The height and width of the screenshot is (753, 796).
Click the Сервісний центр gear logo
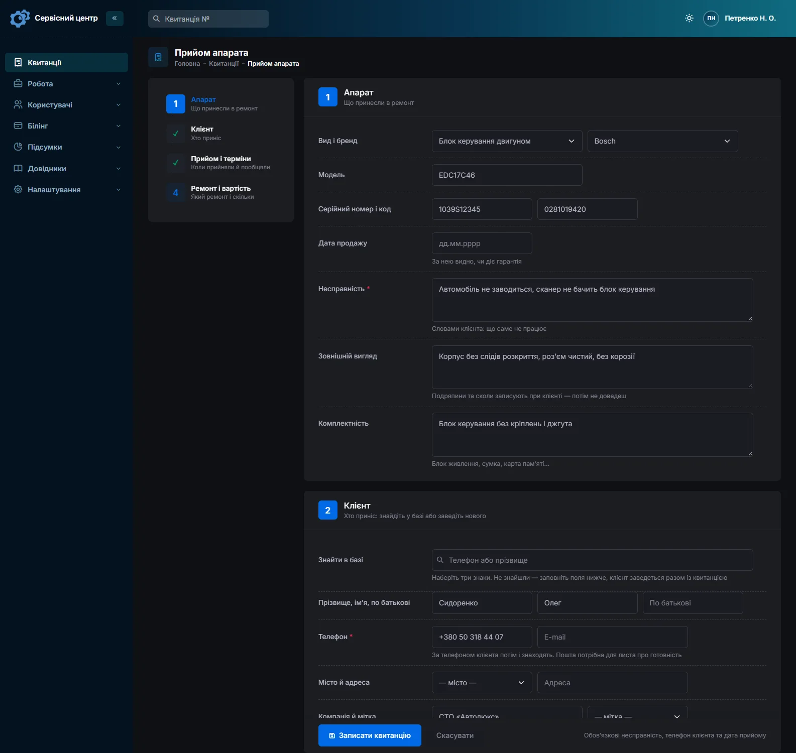coord(20,19)
